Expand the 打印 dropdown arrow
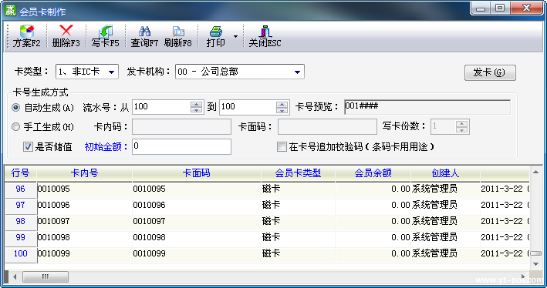 coord(235,36)
